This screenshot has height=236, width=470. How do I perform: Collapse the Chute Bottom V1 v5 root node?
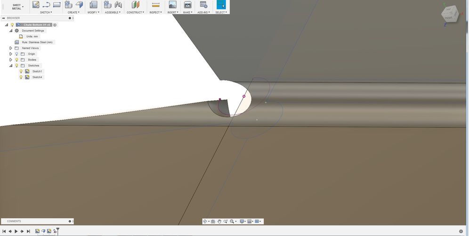coord(7,25)
